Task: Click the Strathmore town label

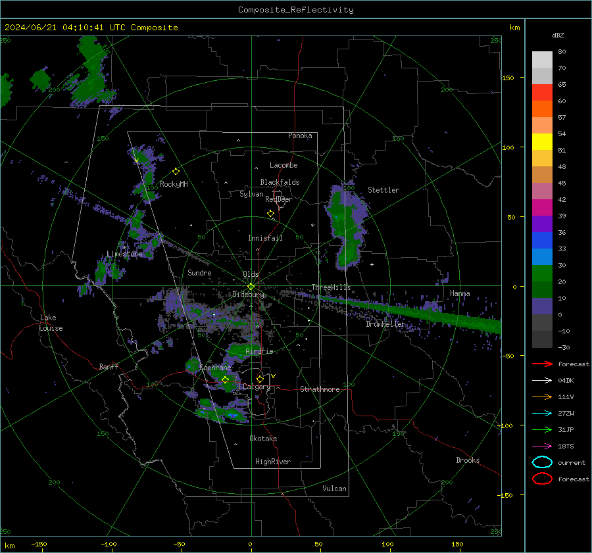Action: tap(320, 389)
